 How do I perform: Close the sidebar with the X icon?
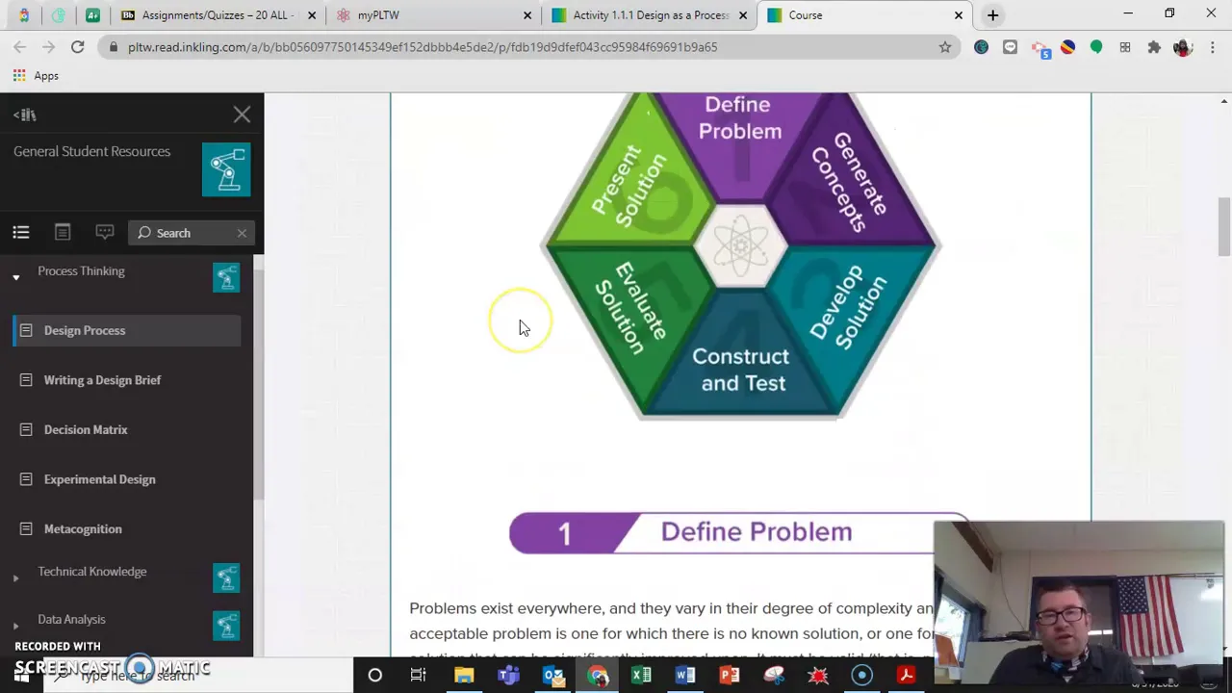(242, 115)
